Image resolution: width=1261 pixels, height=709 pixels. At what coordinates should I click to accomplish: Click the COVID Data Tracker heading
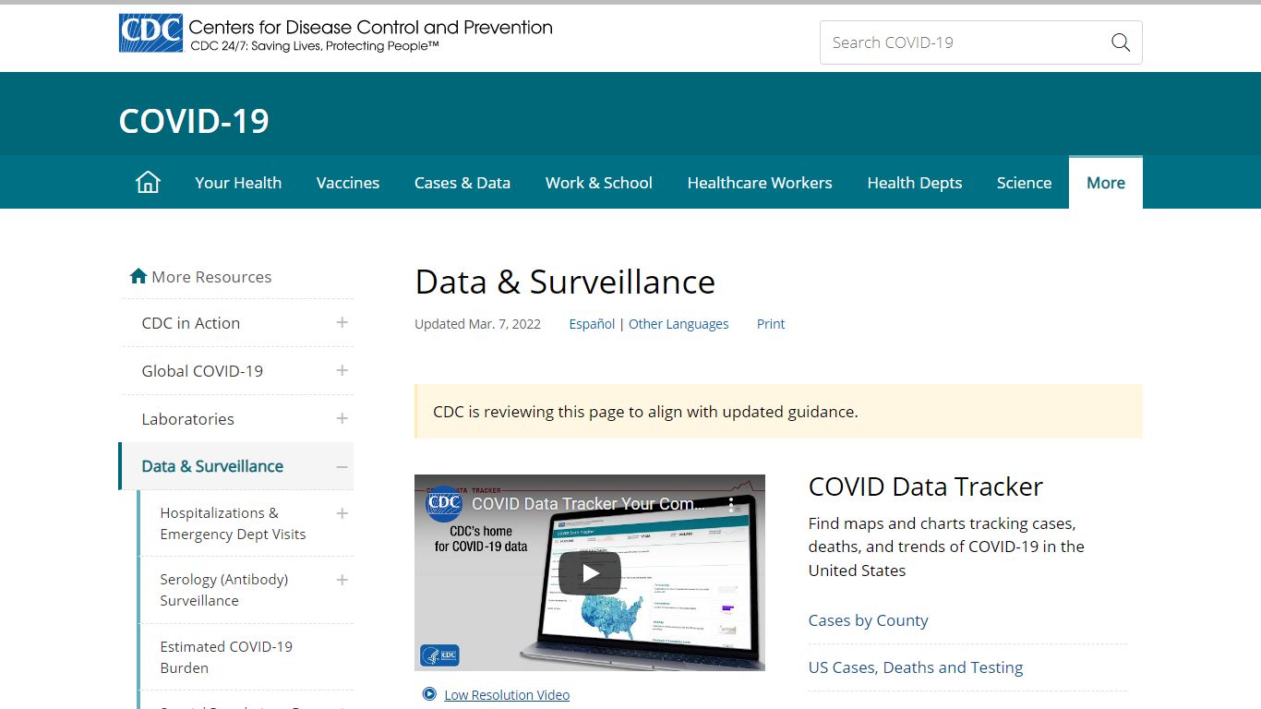coord(926,487)
